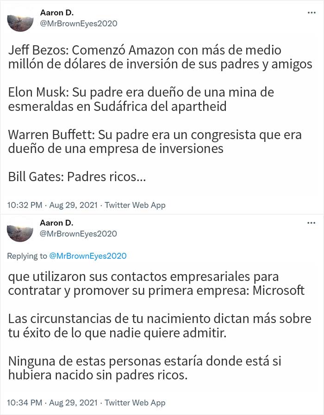Click the paragraph mentioning Microsoft
Screen dimensions: 324x415
click(x=156, y=283)
